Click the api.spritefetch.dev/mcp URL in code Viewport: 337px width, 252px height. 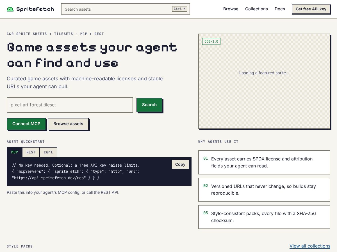pyautogui.click(x=49, y=178)
